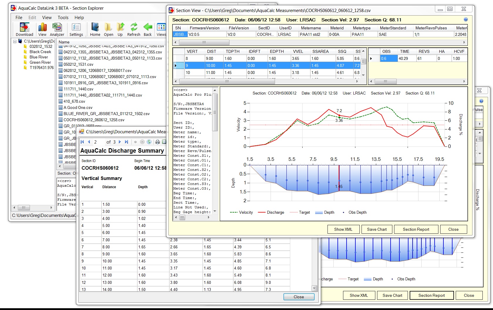
Task: Print the Discharge Summary report
Action: [158, 142]
